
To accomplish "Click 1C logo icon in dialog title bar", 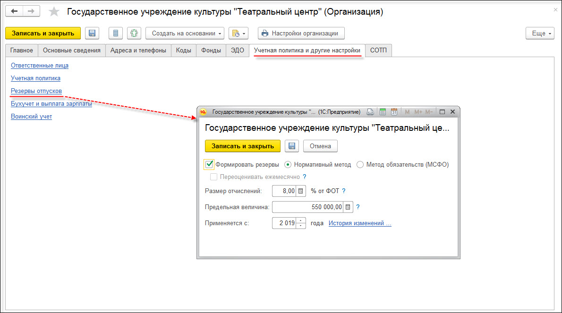I will 203,112.
